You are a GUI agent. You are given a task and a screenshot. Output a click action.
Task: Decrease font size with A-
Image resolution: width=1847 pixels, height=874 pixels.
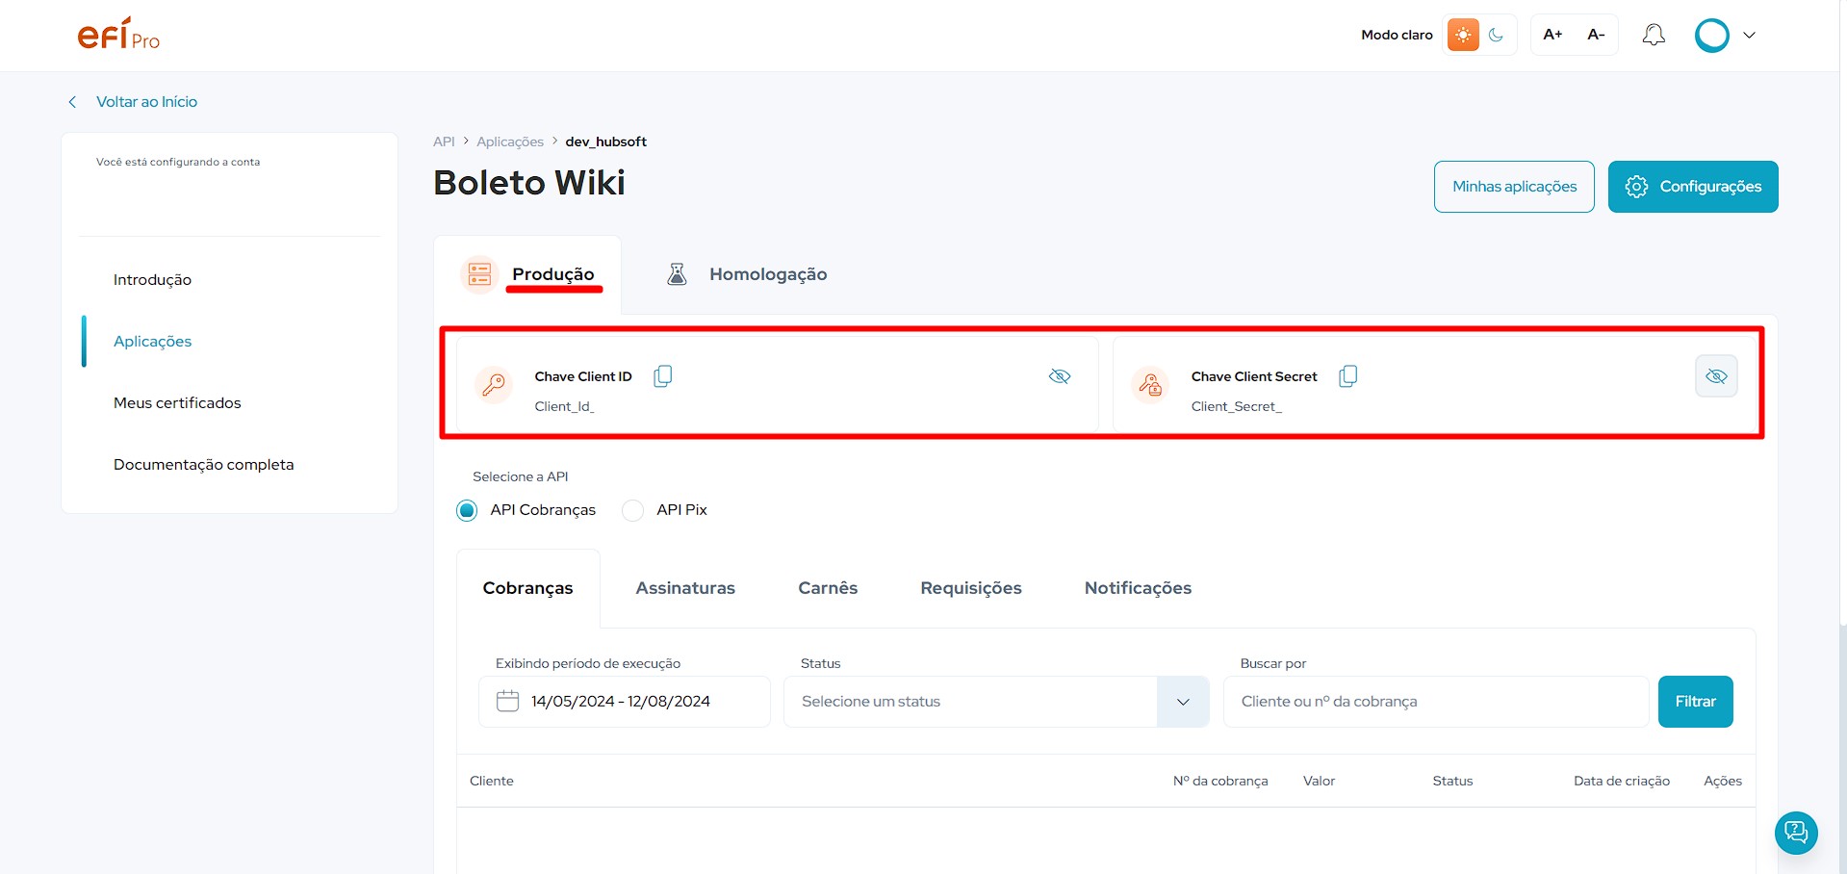click(1596, 35)
